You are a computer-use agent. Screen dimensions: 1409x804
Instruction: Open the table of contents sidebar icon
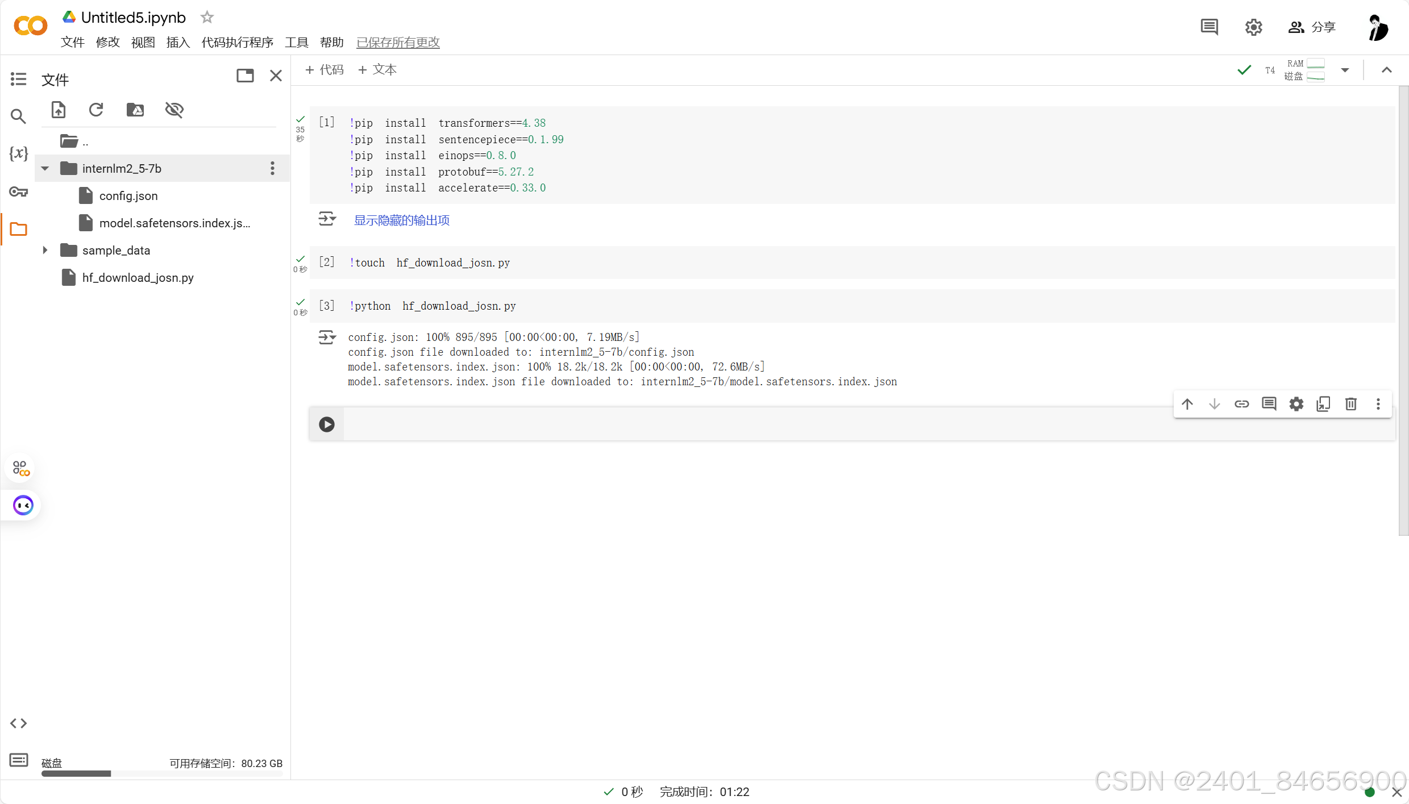[x=18, y=79]
